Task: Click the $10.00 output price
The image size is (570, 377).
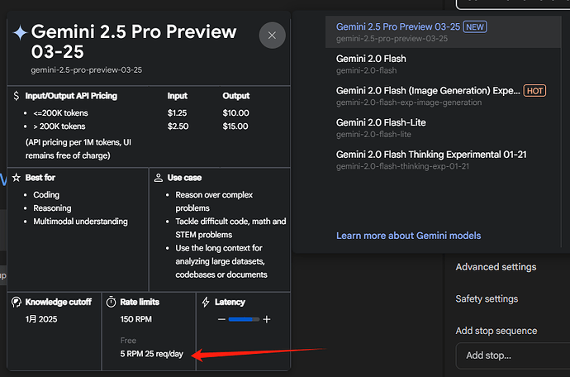Action: click(x=236, y=112)
